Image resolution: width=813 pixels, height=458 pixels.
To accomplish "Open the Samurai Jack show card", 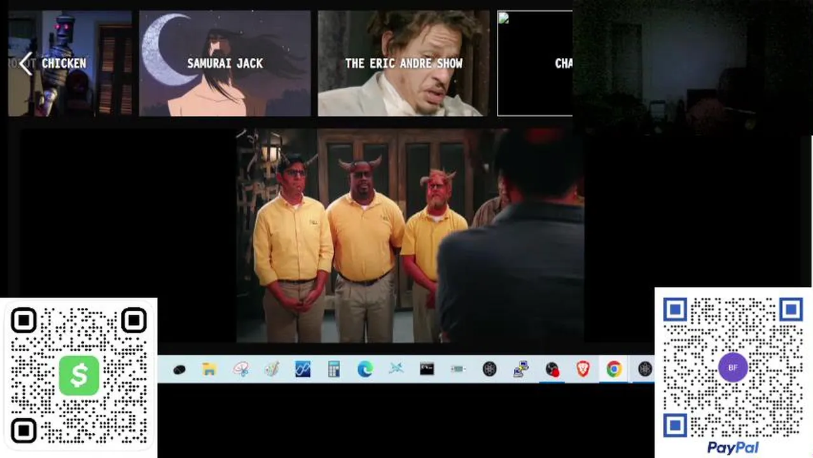I will (225, 63).
